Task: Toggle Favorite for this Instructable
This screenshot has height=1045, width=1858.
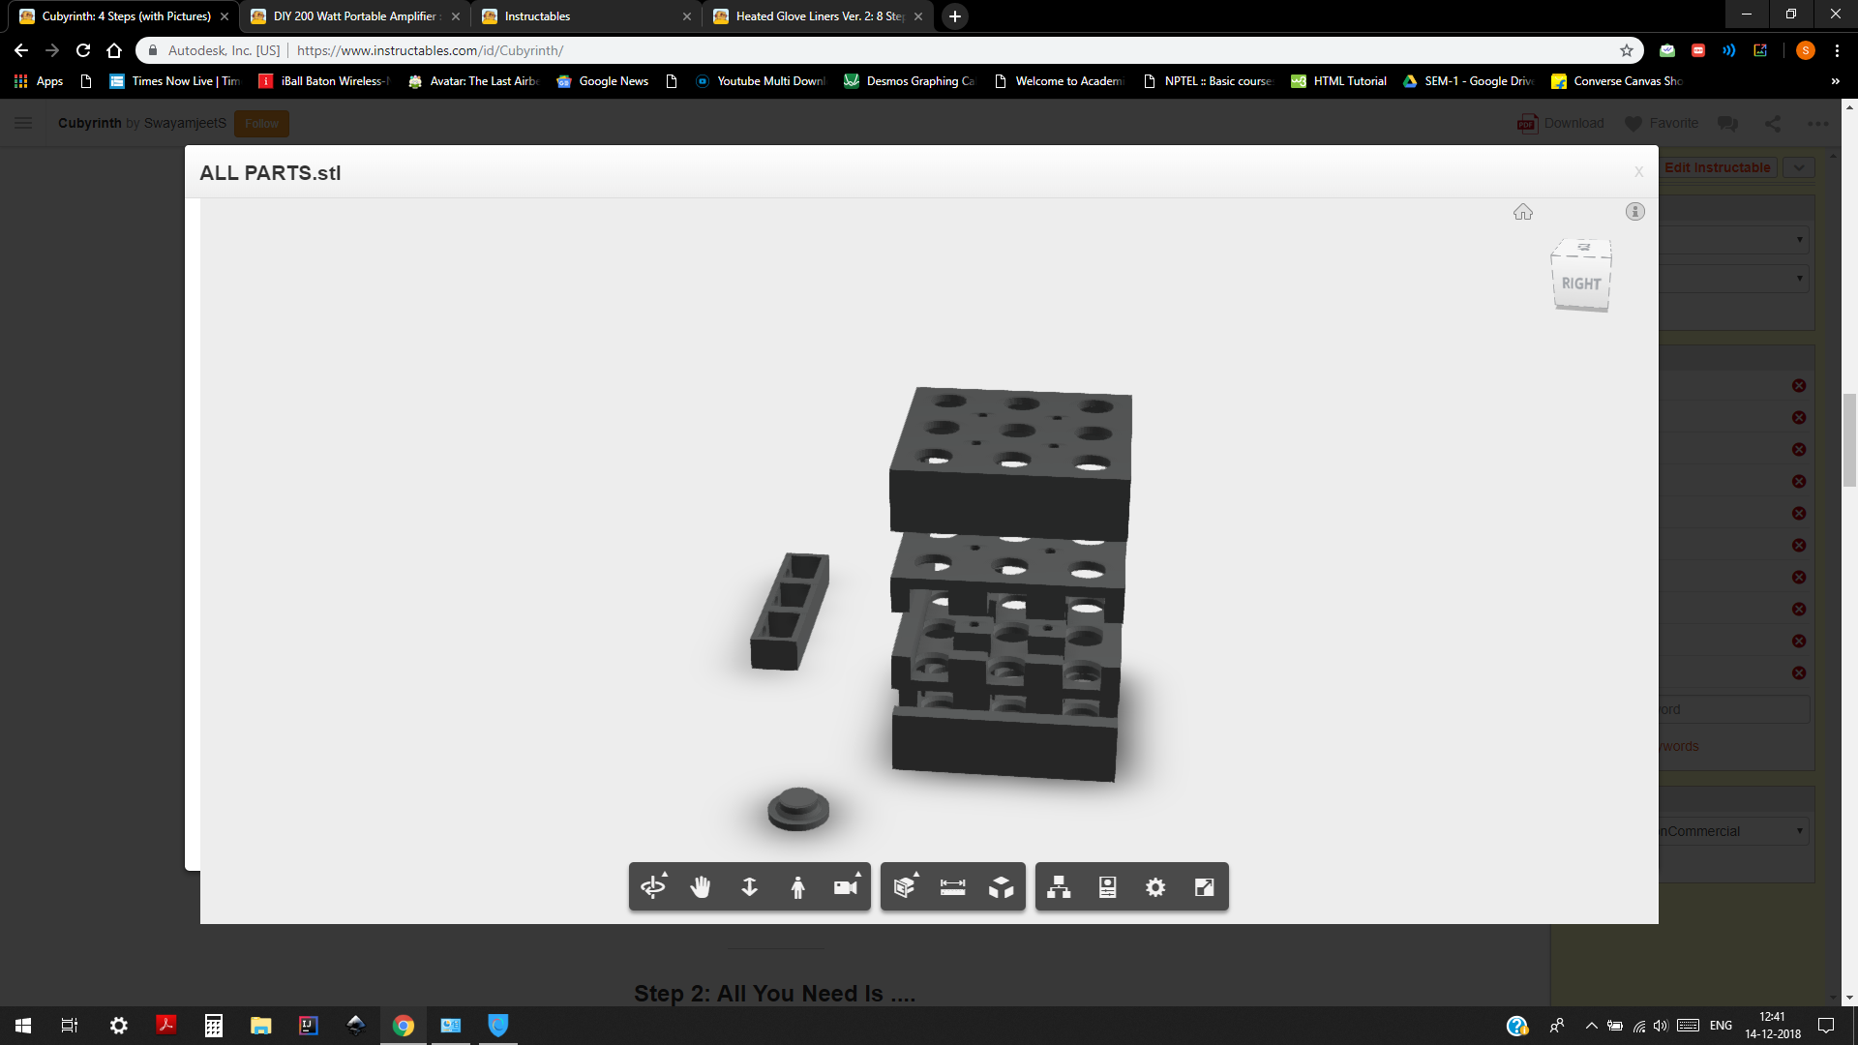Action: (1659, 123)
